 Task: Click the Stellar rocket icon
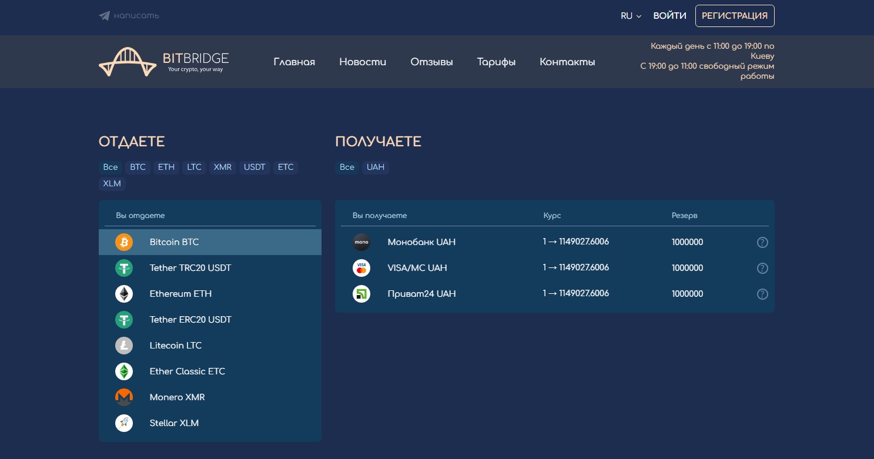click(x=124, y=423)
